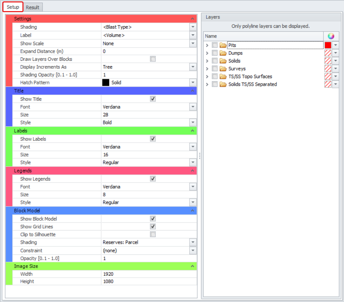Expand the Pits layer tree node
This screenshot has height=302, width=344.
click(207, 45)
